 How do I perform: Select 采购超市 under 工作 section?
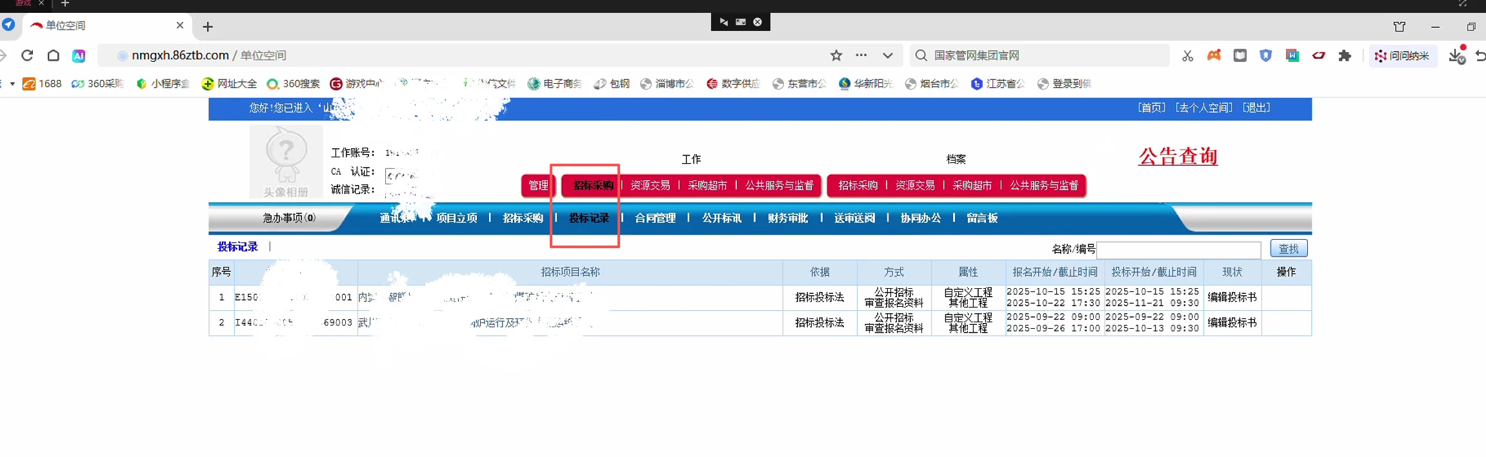coord(707,186)
